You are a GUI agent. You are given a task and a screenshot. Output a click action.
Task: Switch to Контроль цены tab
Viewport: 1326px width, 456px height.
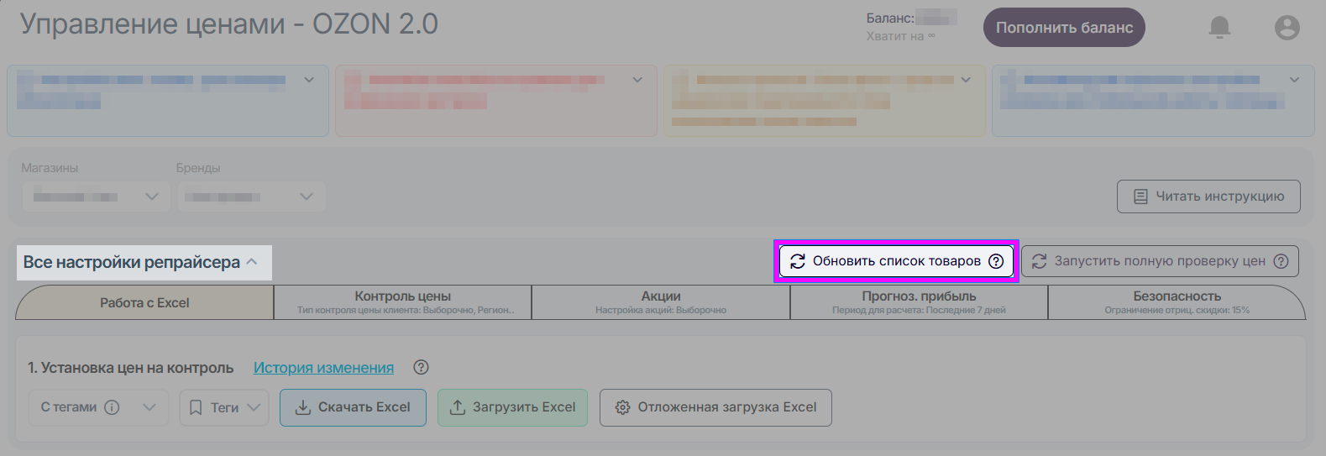point(403,302)
